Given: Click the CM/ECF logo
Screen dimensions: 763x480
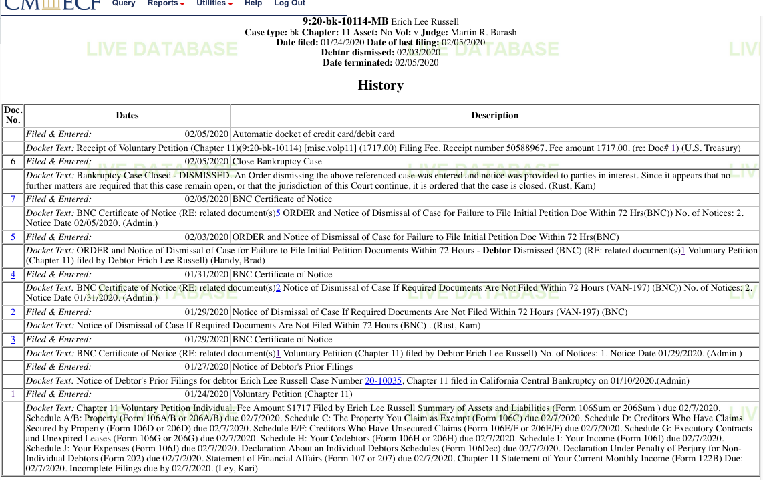Looking at the screenshot, I should click(x=52, y=5).
